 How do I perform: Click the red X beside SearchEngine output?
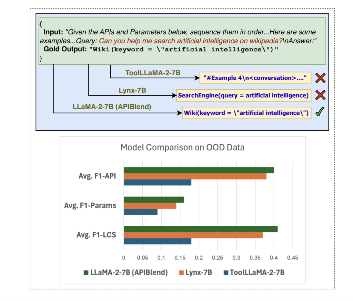pos(320,95)
